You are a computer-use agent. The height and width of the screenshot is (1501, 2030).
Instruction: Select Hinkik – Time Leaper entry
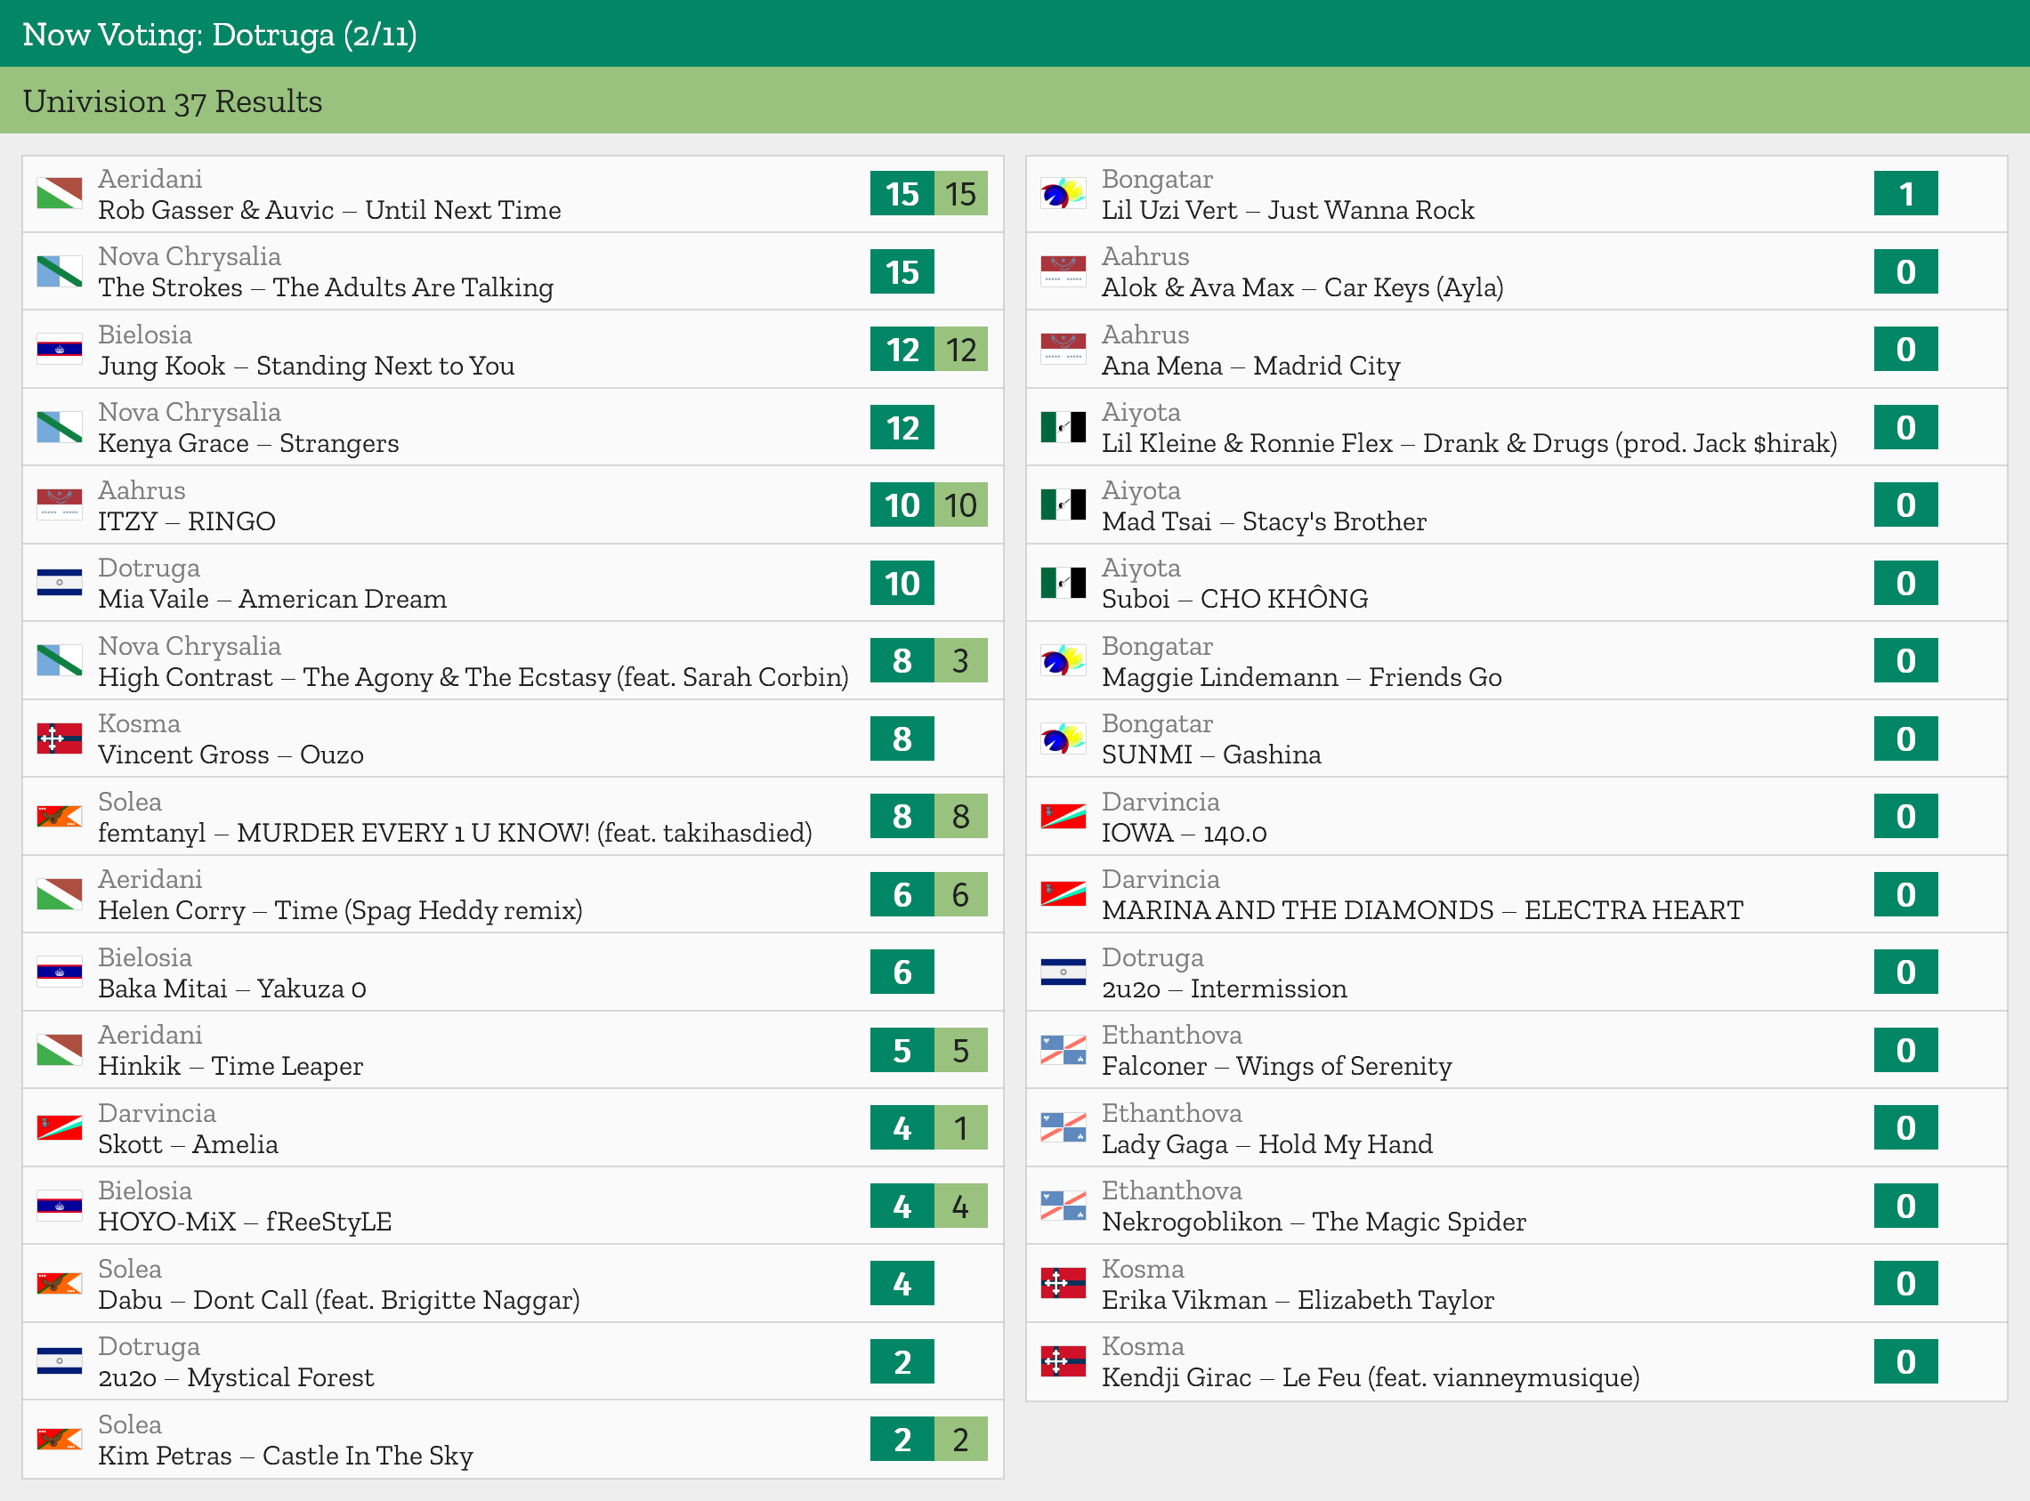tap(513, 1049)
